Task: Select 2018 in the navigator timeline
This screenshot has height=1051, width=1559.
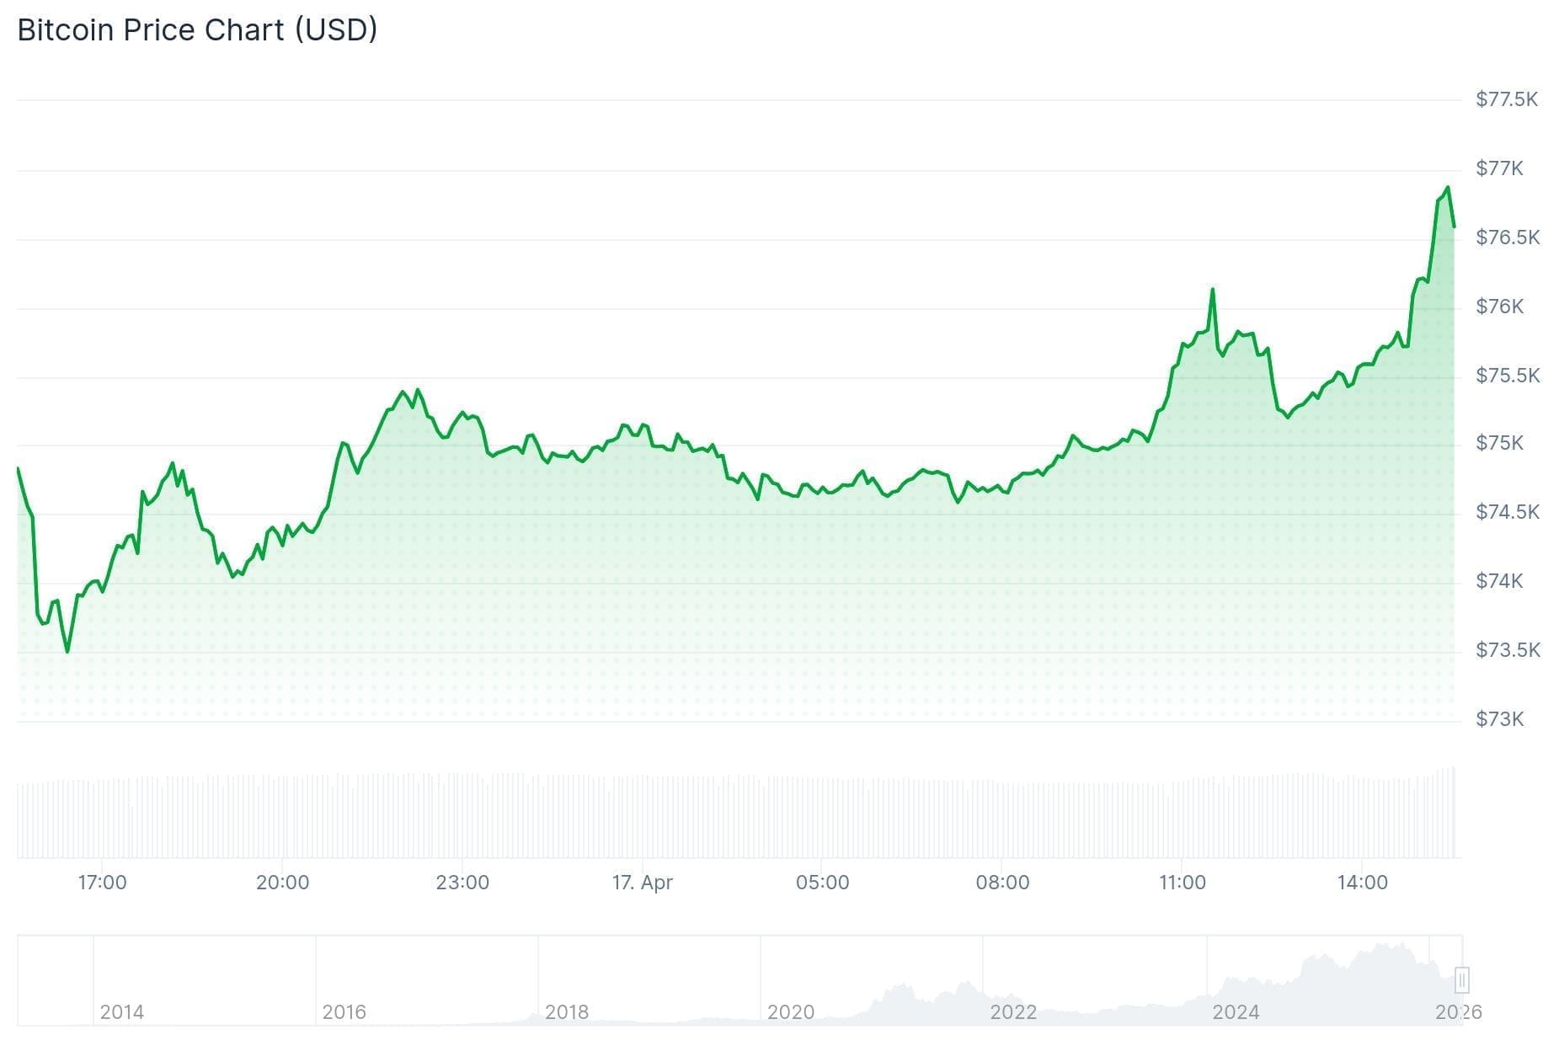Action: pos(566,1012)
